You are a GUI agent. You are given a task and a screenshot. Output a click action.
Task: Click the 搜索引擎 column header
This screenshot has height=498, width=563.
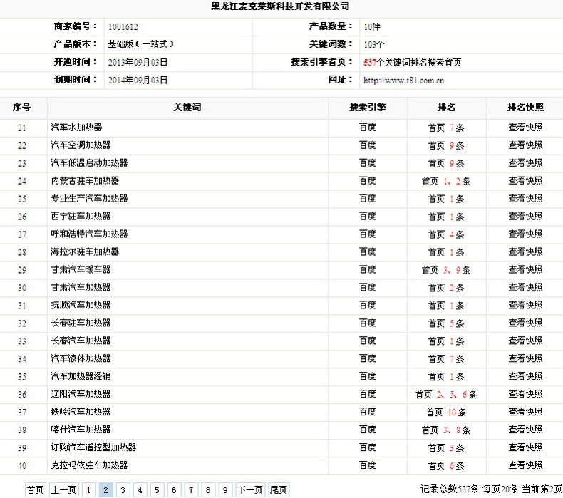pyautogui.click(x=368, y=108)
